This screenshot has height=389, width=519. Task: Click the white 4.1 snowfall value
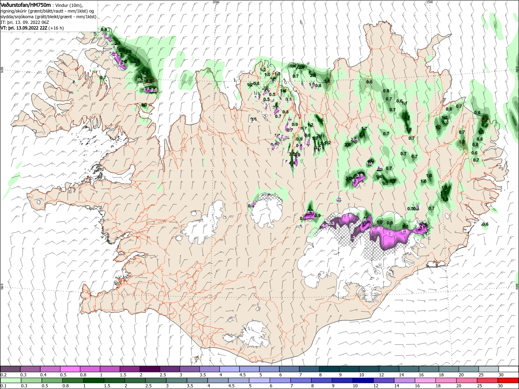[355, 181]
